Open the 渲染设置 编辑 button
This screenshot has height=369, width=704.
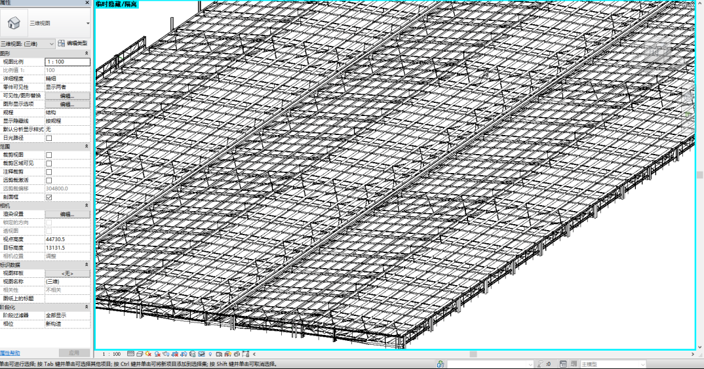pyautogui.click(x=68, y=214)
